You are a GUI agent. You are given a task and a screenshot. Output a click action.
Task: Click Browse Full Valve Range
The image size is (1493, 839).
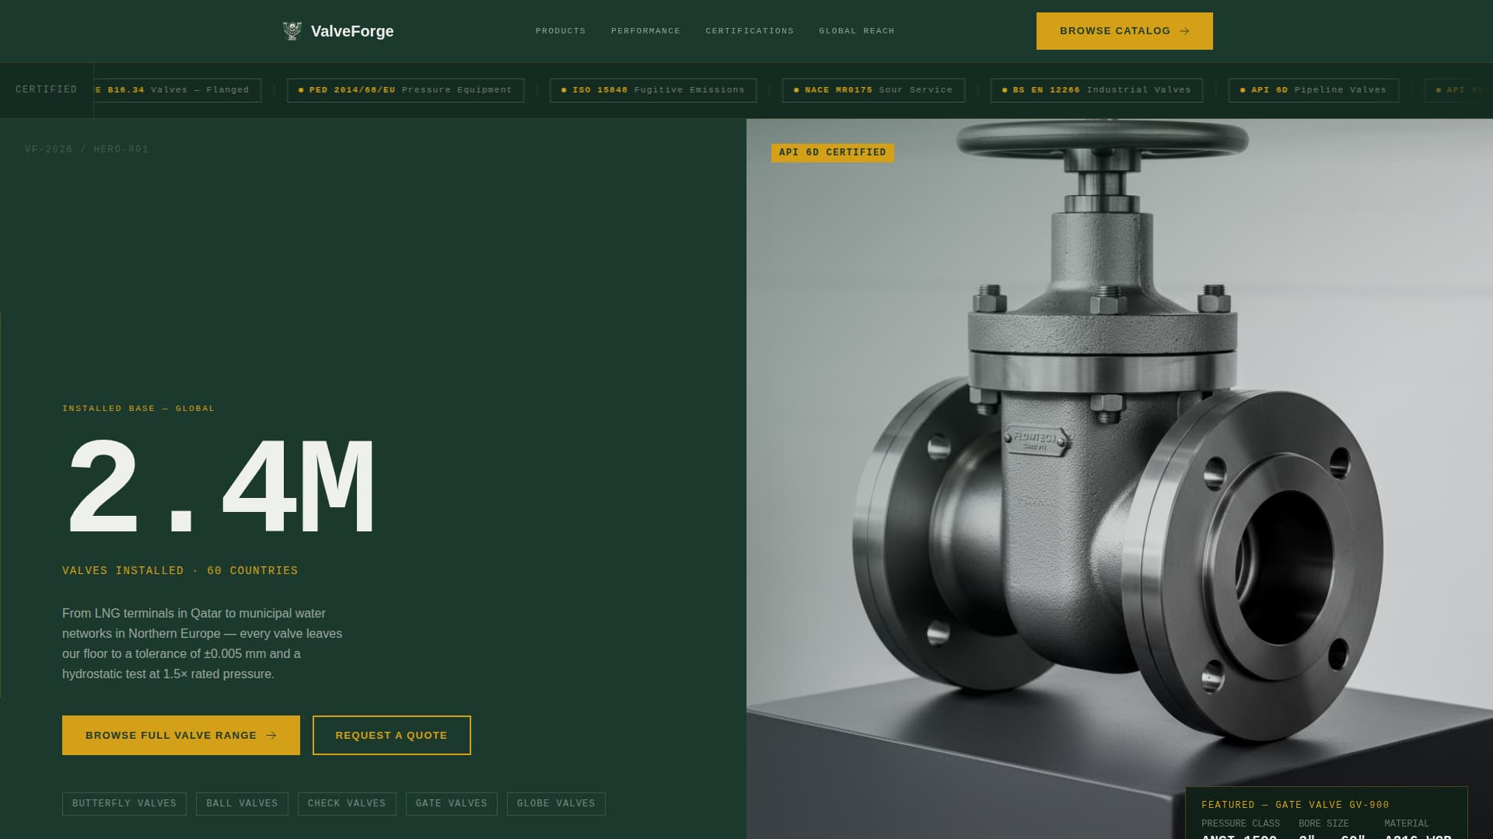coord(180,735)
